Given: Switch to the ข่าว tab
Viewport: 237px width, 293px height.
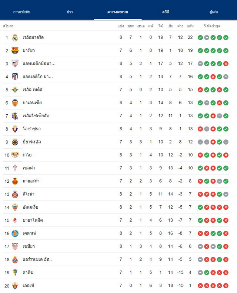Looking at the screenshot, I should click(70, 12).
